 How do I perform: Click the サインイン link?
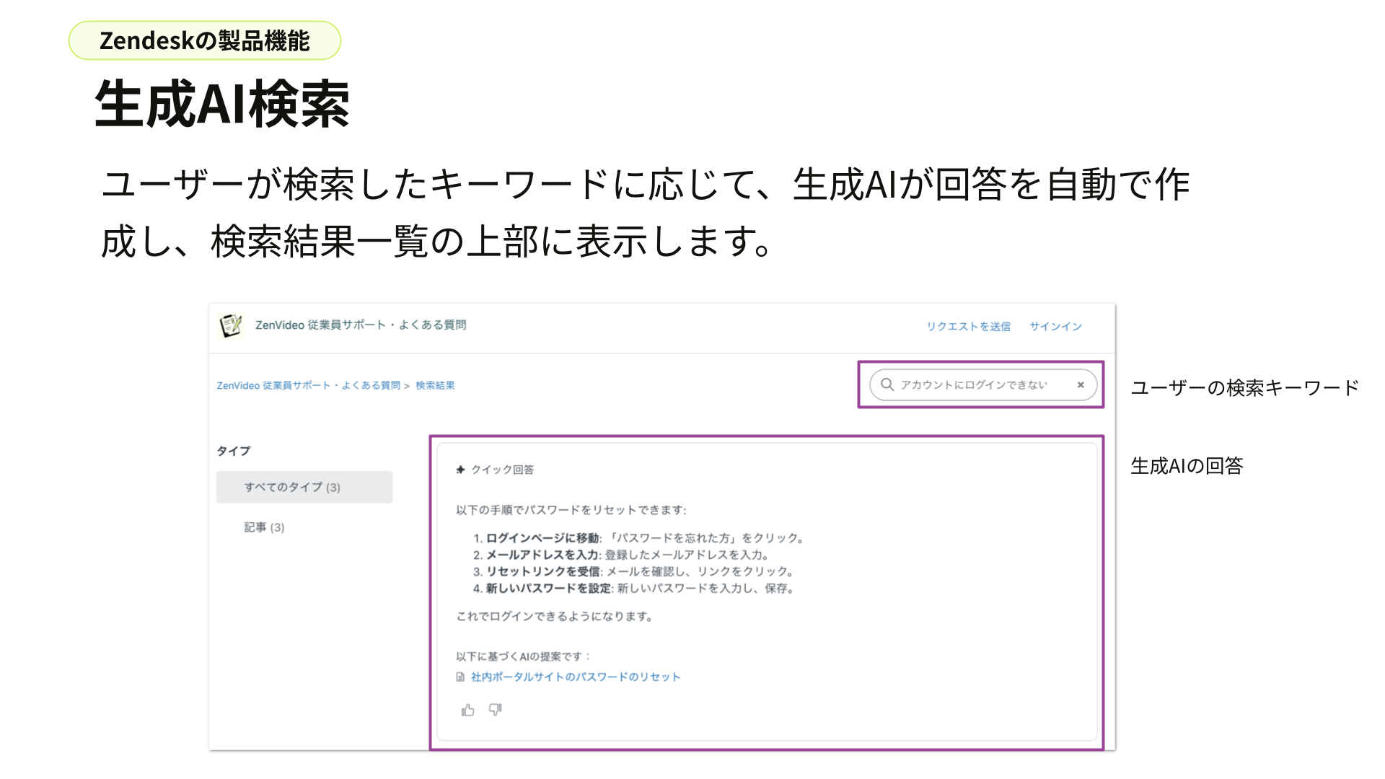click(1055, 325)
